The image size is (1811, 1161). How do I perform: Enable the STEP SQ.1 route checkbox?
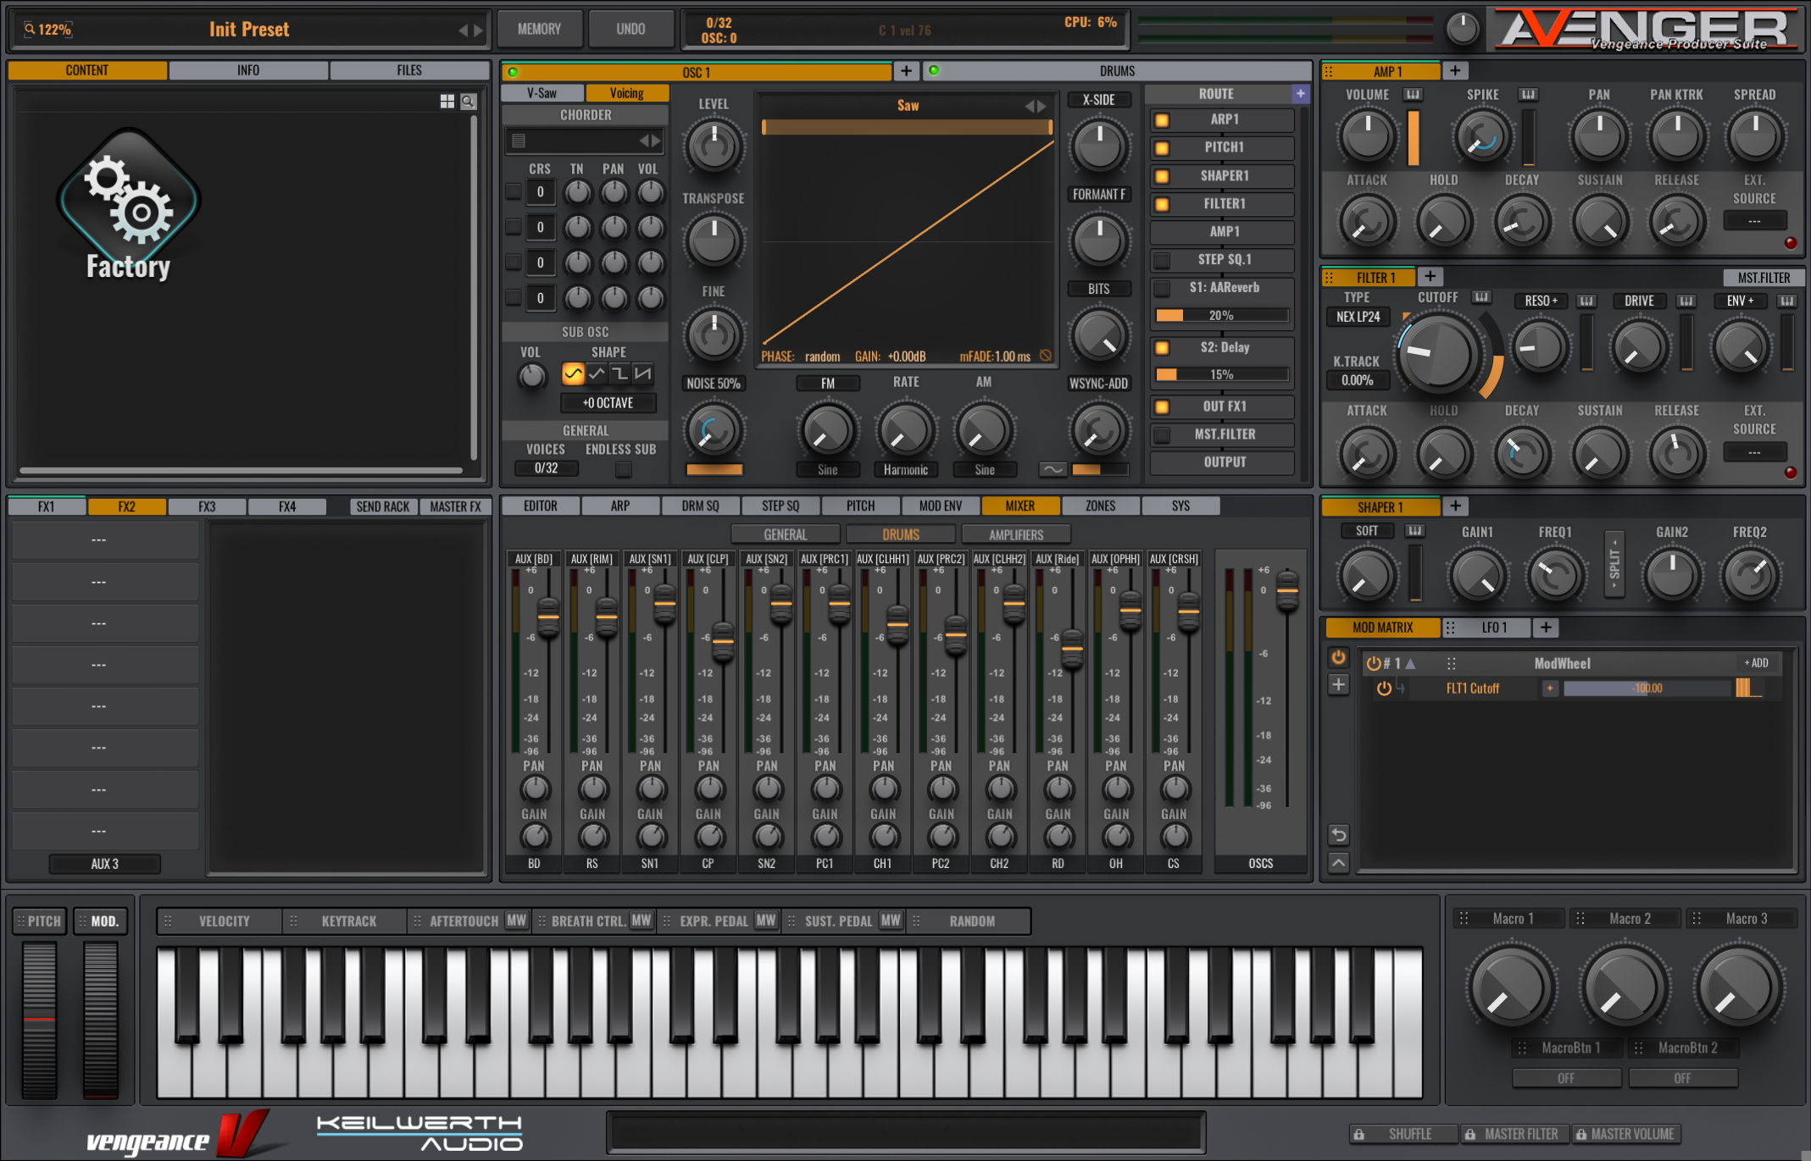click(1162, 260)
